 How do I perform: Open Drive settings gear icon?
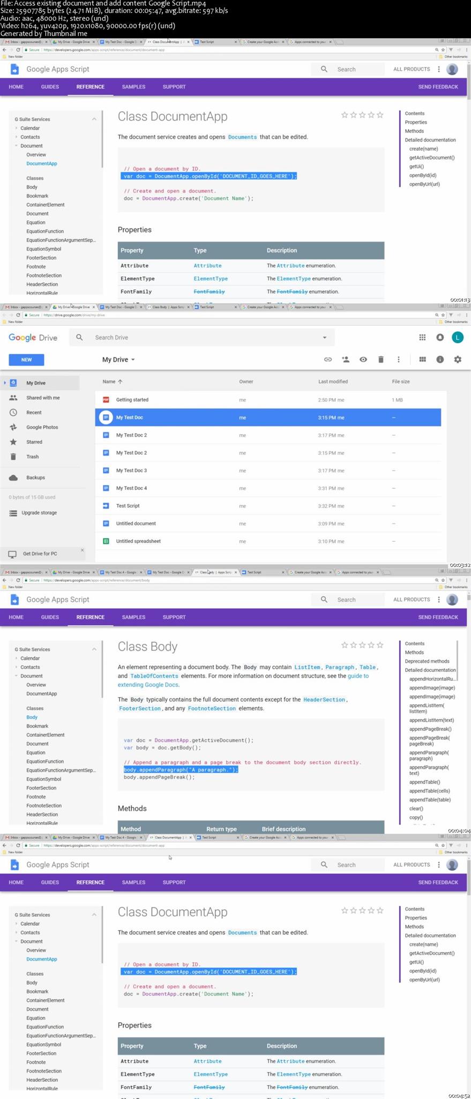click(x=458, y=360)
